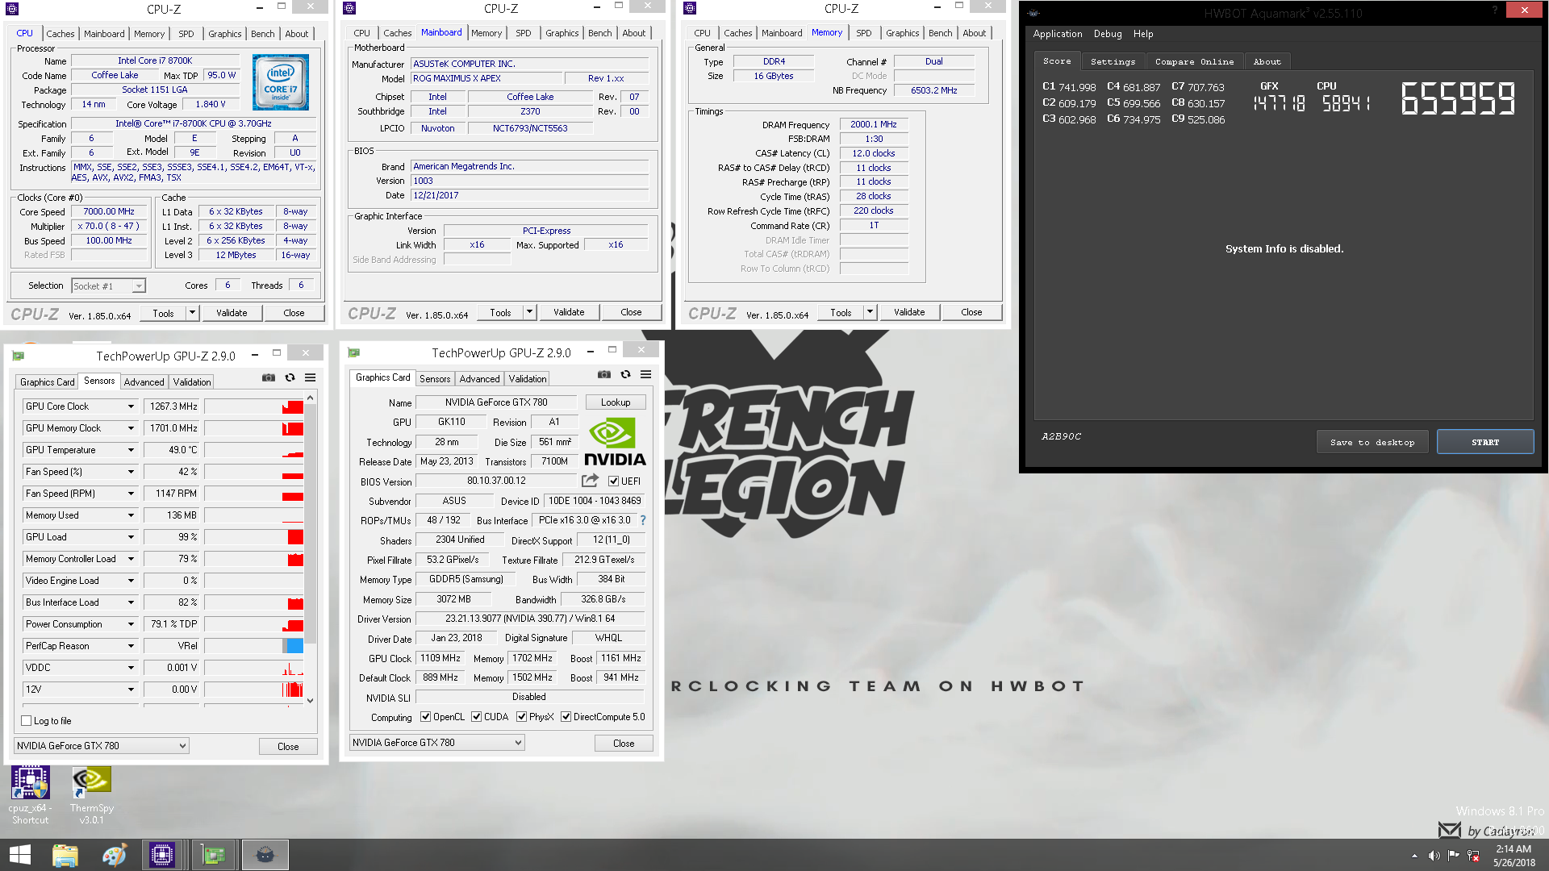Click the GPU Name field NVIDIA GeForce GTX 780
This screenshot has height=871, width=1549.
[496, 402]
